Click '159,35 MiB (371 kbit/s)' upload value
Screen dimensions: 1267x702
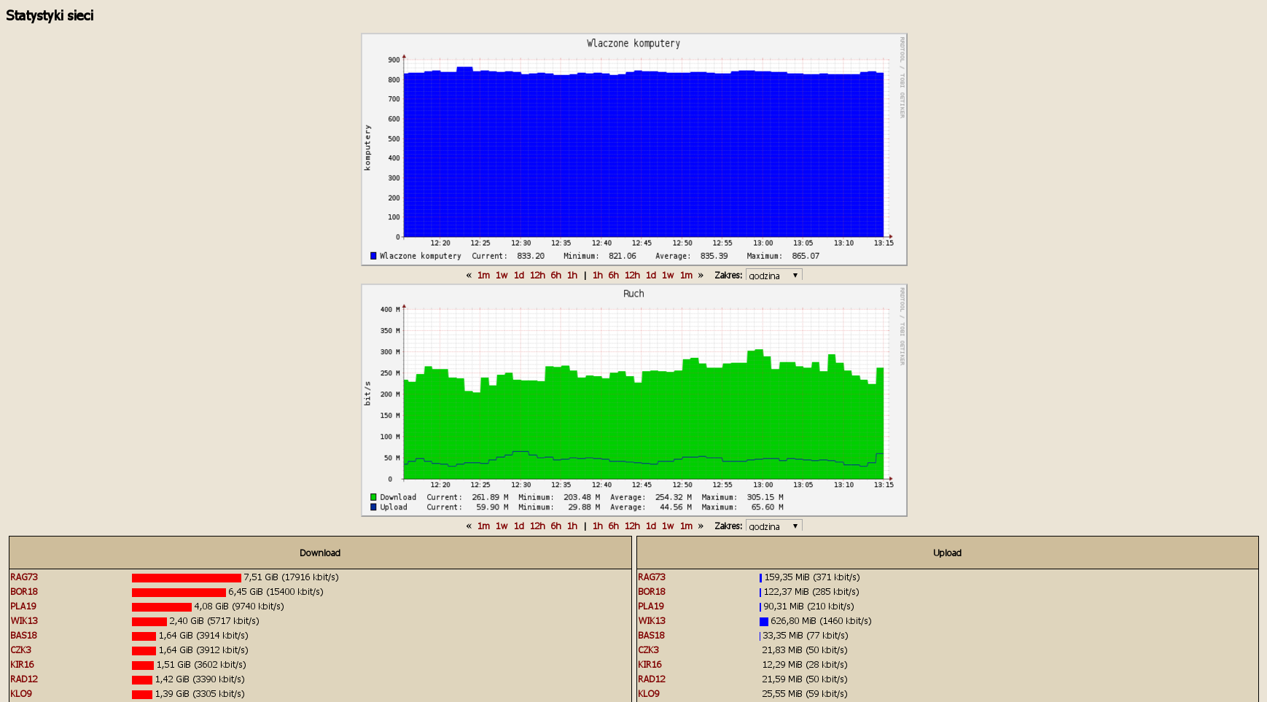[812, 577]
